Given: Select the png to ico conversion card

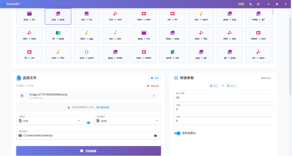Looking at the screenshot, I should point(29,16).
